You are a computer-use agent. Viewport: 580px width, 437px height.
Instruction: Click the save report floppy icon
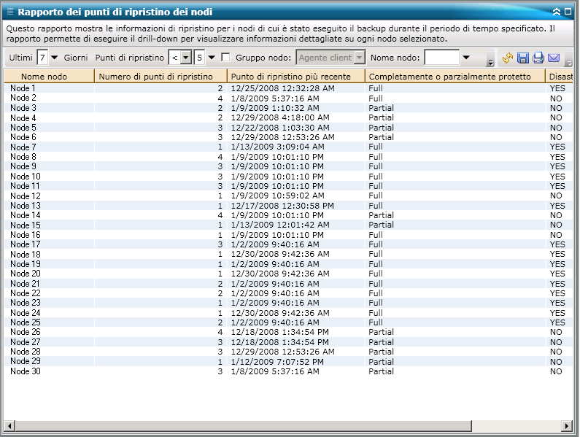point(522,58)
